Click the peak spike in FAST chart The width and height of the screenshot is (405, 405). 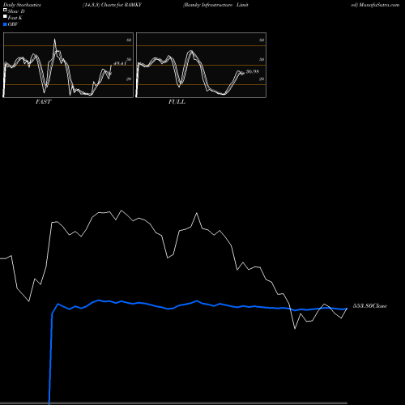(x=55, y=40)
